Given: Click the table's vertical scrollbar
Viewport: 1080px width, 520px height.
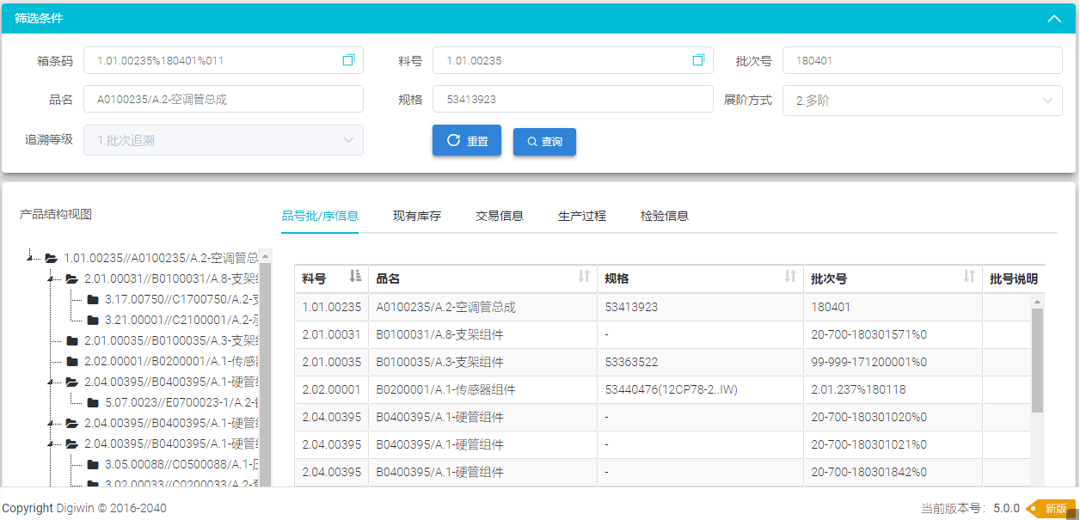Looking at the screenshot, I should pos(1037,361).
